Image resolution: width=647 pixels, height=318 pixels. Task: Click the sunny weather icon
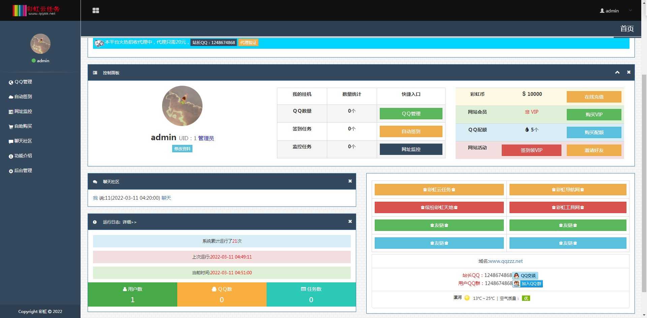tap(467, 298)
